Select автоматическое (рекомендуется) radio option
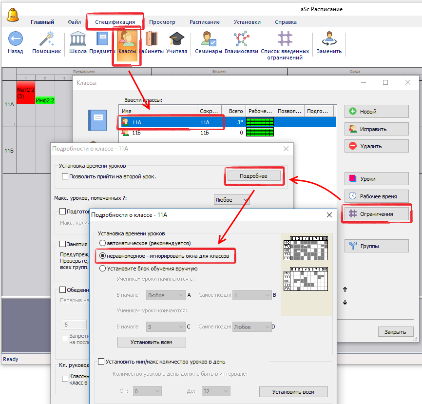The image size is (422, 404). (x=102, y=243)
